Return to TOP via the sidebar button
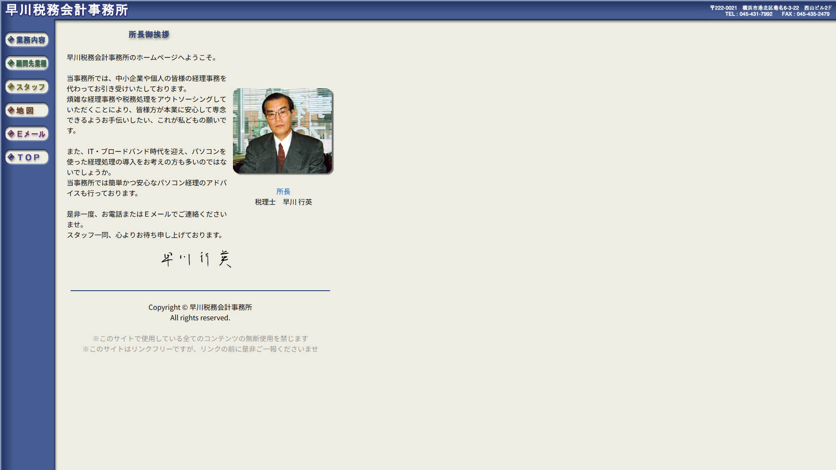Image resolution: width=836 pixels, height=470 pixels. [x=27, y=157]
